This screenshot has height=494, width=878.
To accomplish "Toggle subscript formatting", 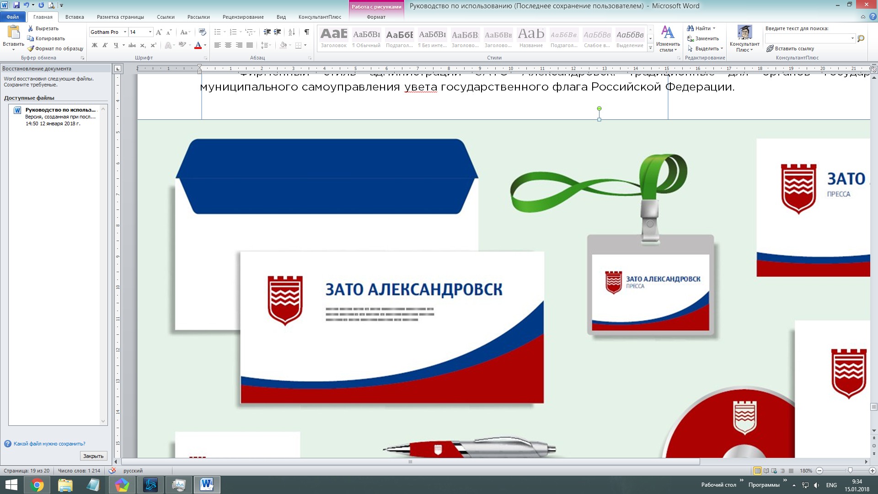I will [x=143, y=45].
